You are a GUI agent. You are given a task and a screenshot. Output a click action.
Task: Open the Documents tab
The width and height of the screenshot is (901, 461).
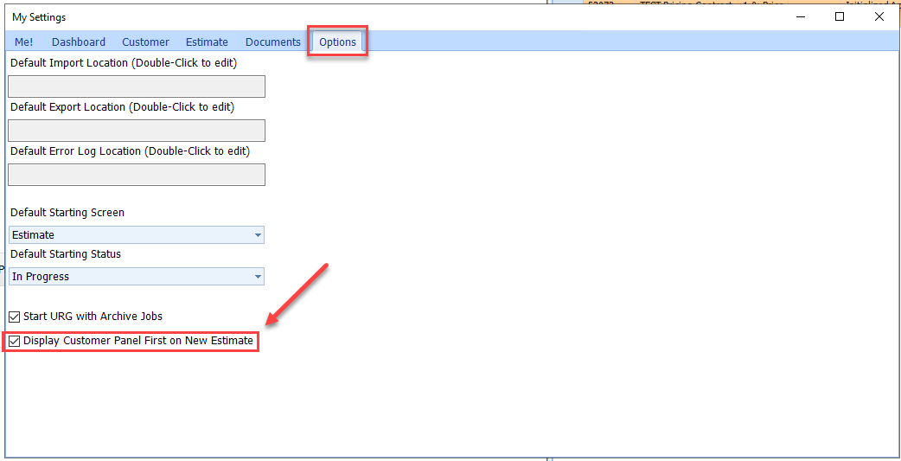(x=273, y=42)
